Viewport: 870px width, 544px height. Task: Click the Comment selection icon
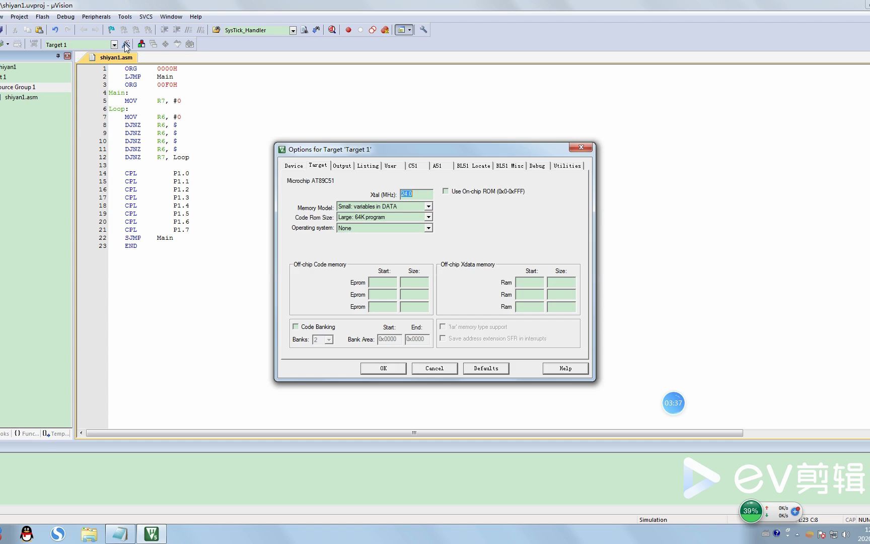(x=188, y=30)
